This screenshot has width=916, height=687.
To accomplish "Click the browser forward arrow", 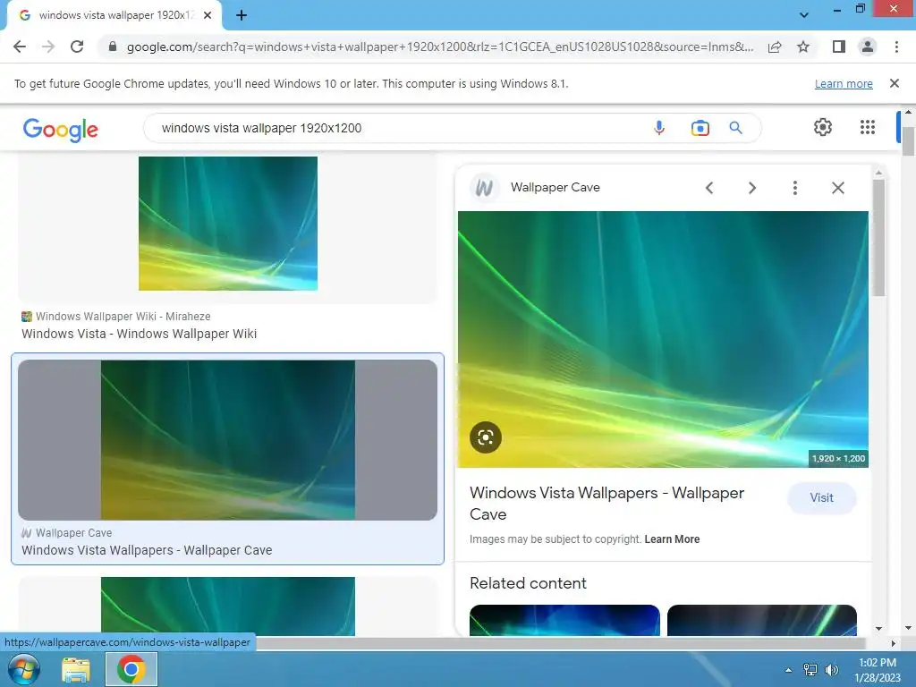I will click(x=48, y=47).
